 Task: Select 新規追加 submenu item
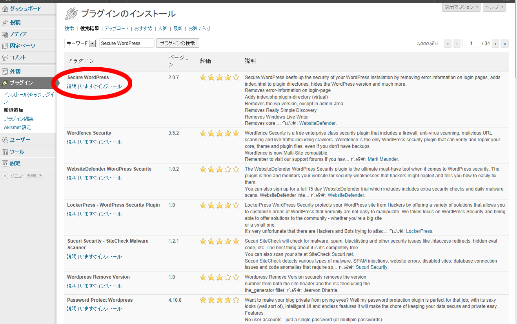coord(13,110)
